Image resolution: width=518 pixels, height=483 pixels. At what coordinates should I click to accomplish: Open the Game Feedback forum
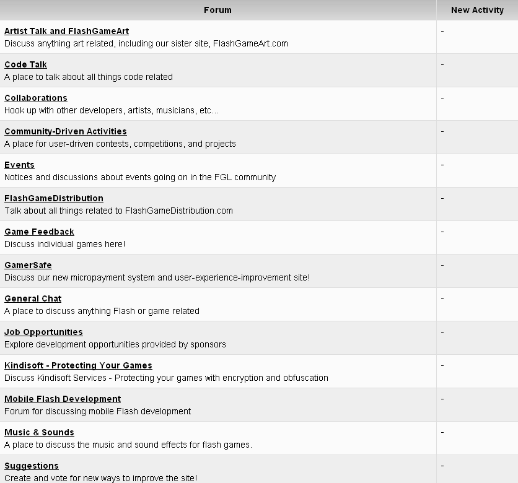coord(39,232)
